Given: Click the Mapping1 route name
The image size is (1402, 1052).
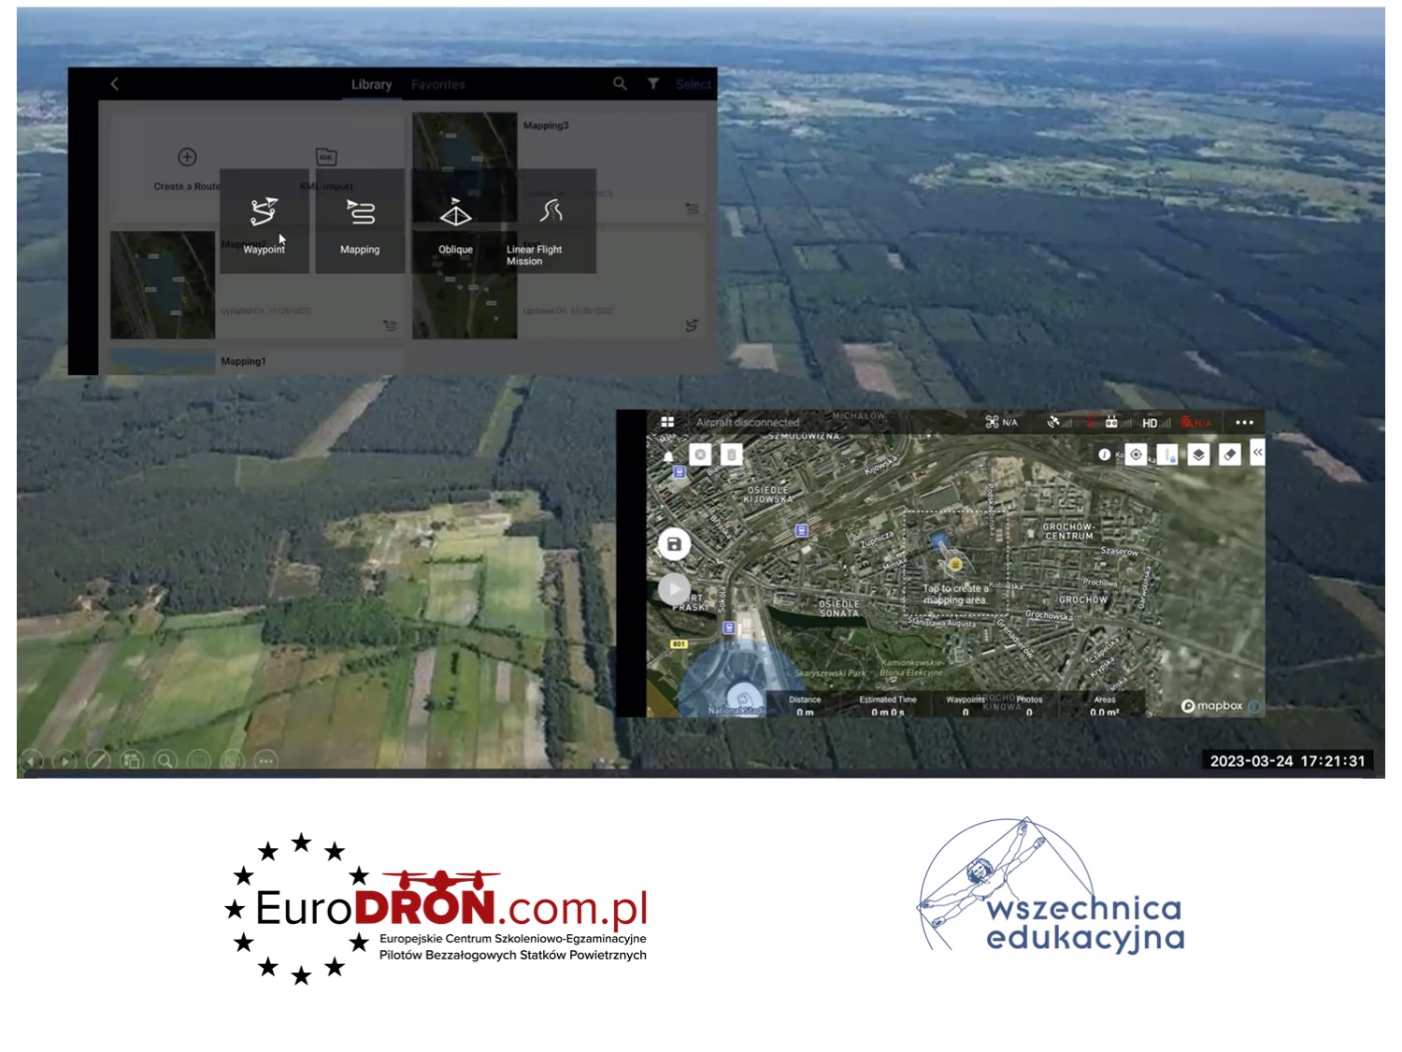Looking at the screenshot, I should [243, 361].
